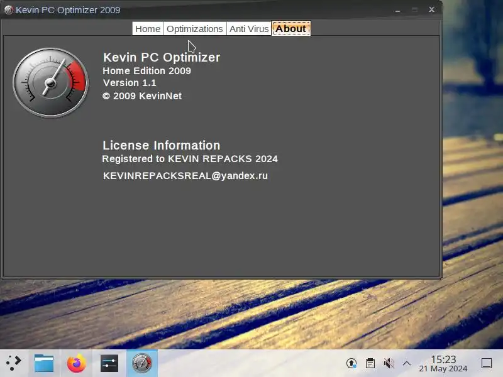
Task: Open the clipboard tray icon
Action: coord(370,363)
